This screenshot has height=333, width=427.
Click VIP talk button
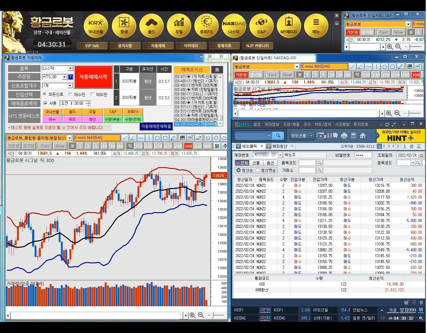coord(92,46)
